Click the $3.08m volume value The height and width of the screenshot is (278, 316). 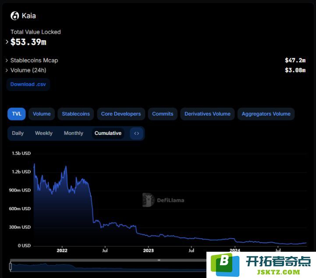coord(295,70)
